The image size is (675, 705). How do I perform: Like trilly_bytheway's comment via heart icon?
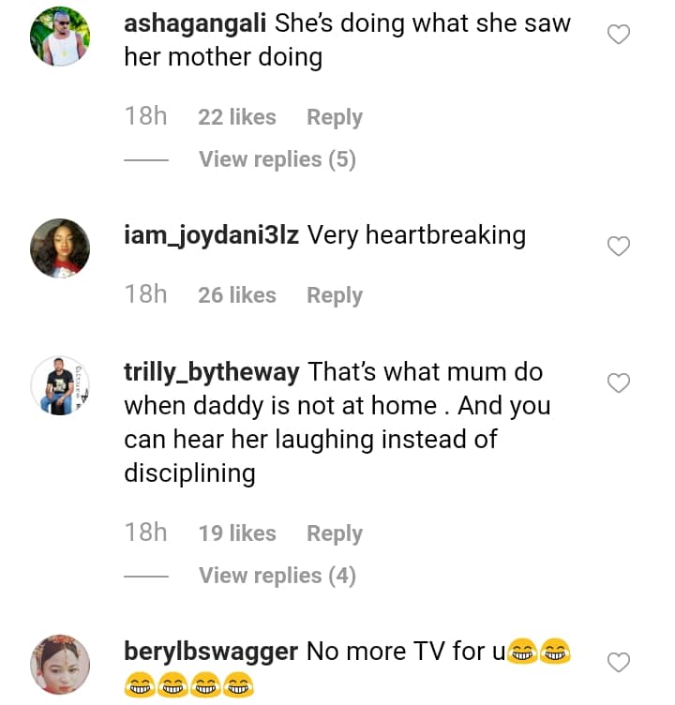pos(619,383)
